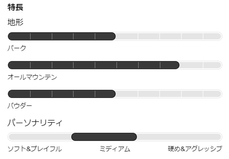Screen dimensions: 229x159
Task: Click the final segment of the パウダー bar
Action: coord(212,94)
